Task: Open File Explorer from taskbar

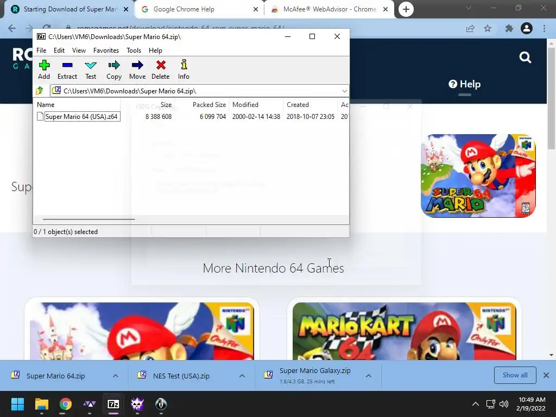Action: pyautogui.click(x=41, y=404)
